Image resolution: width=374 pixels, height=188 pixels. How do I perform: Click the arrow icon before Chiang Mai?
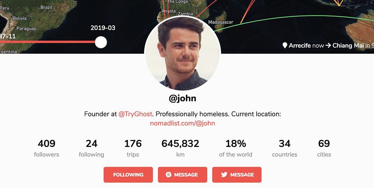(x=328, y=45)
